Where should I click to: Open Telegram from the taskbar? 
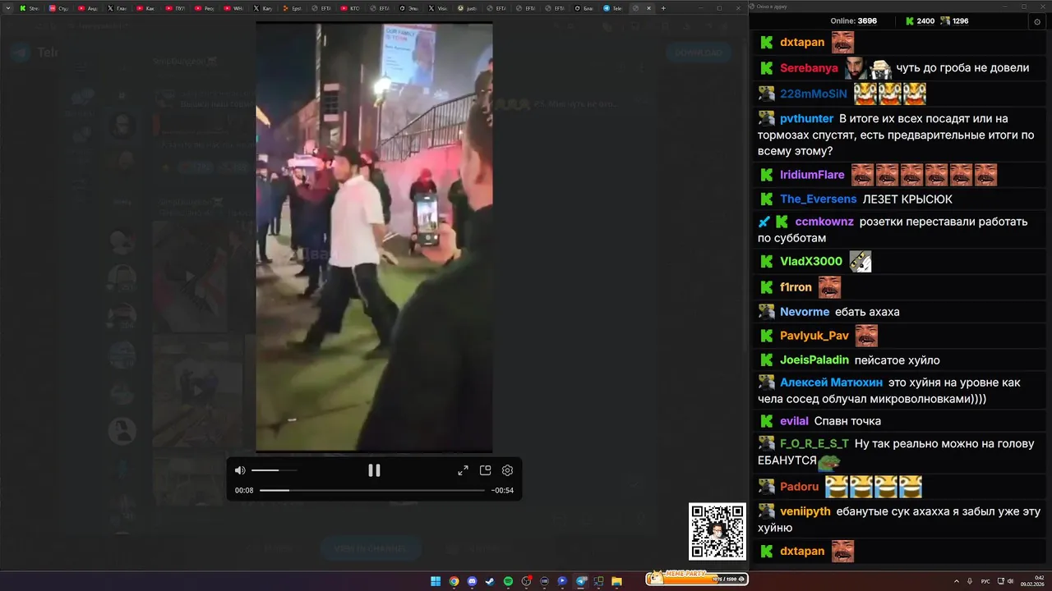580,581
